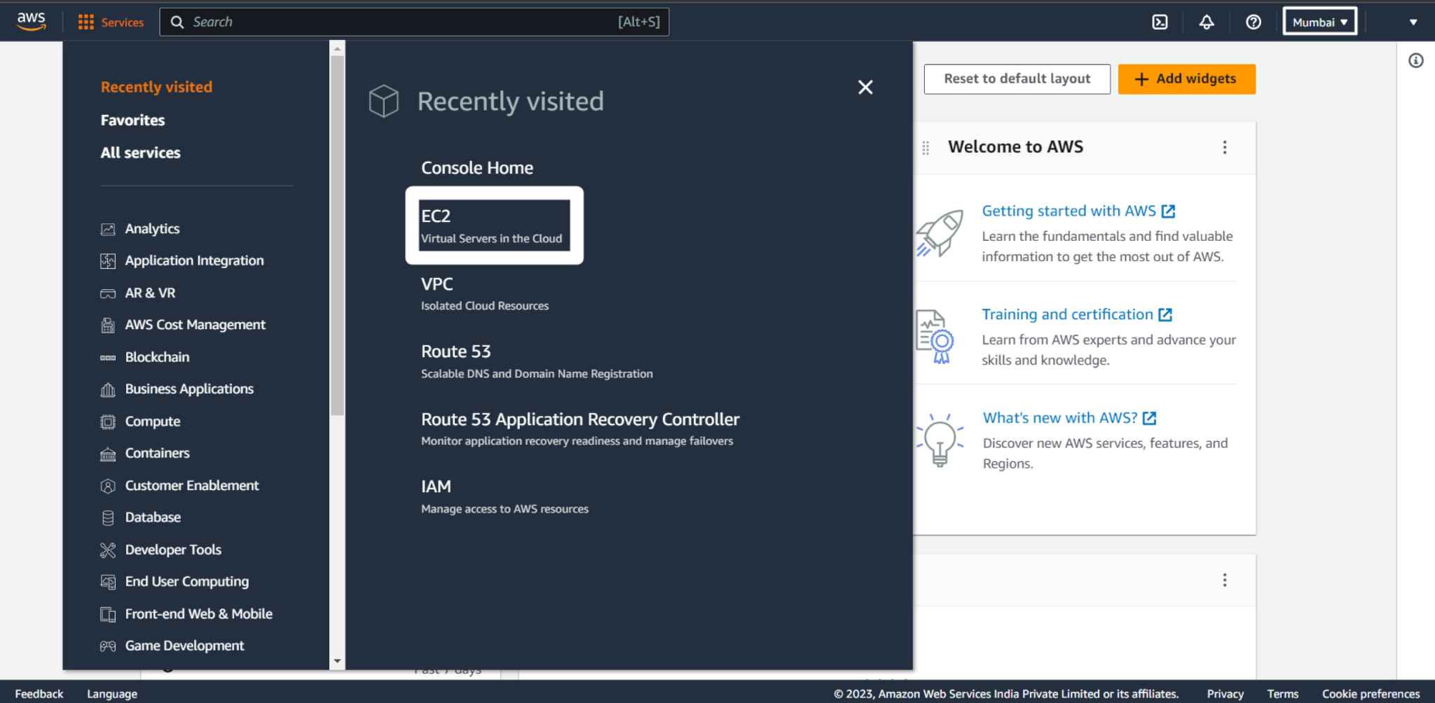Click the Game Development controller icon

(108, 646)
